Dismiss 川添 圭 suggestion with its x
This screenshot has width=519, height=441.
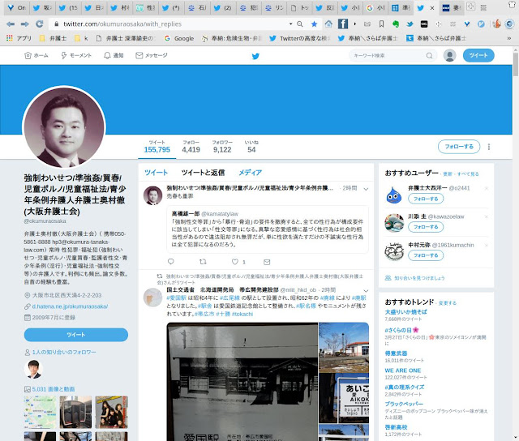pos(487,216)
